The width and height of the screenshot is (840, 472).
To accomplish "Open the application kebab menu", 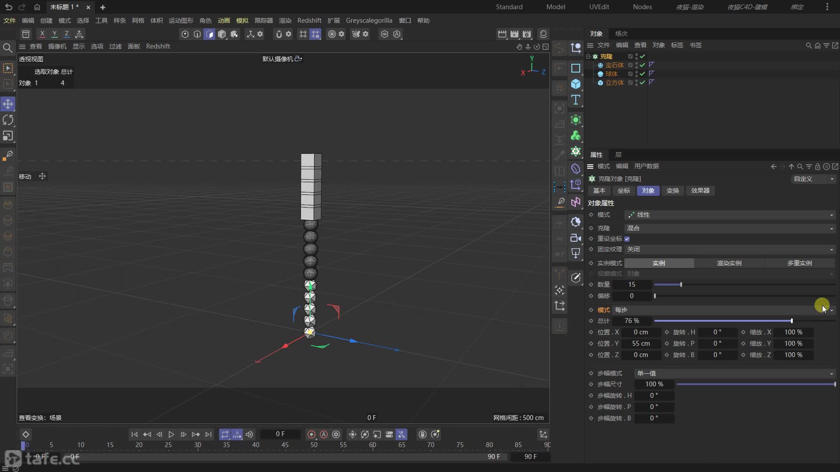I will (x=827, y=7).
